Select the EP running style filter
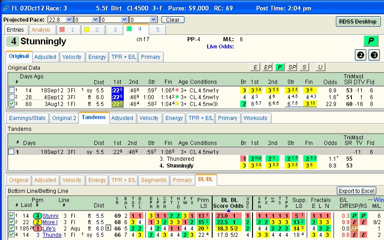384x240 pixels. pyautogui.click(x=267, y=67)
